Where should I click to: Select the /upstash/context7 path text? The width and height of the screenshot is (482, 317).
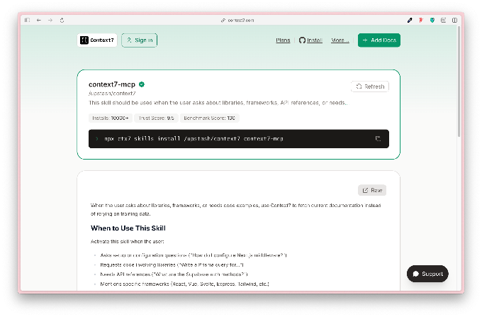[x=112, y=94]
